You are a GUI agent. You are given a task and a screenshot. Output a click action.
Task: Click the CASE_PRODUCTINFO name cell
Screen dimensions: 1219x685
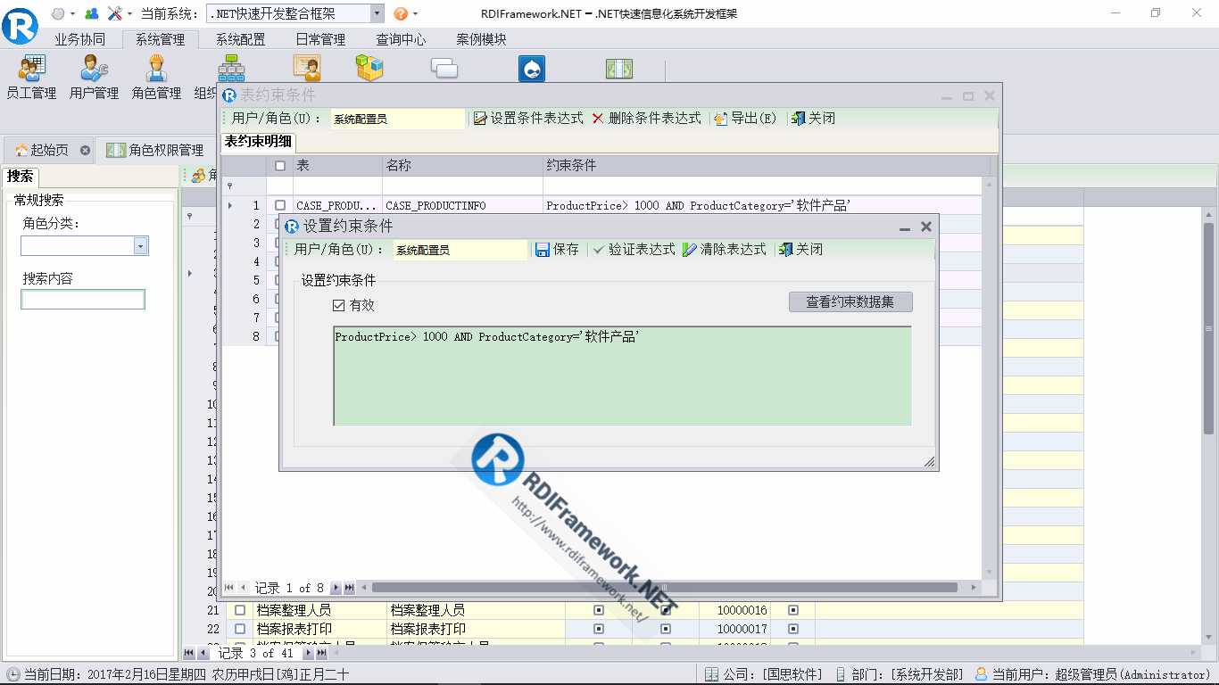(462, 206)
